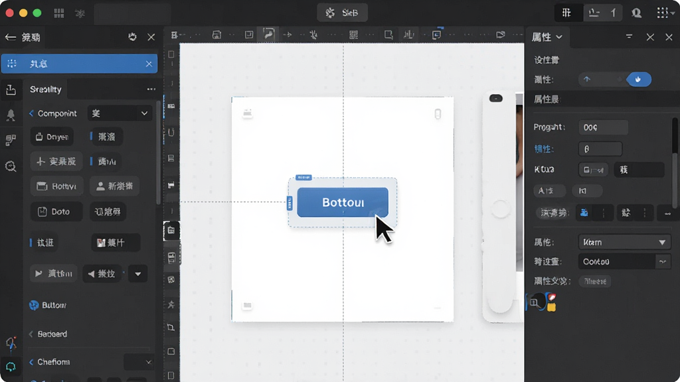680x382 pixels.
Task: Open the chat bubble icon in the left sidebar
Action: [x=11, y=367]
